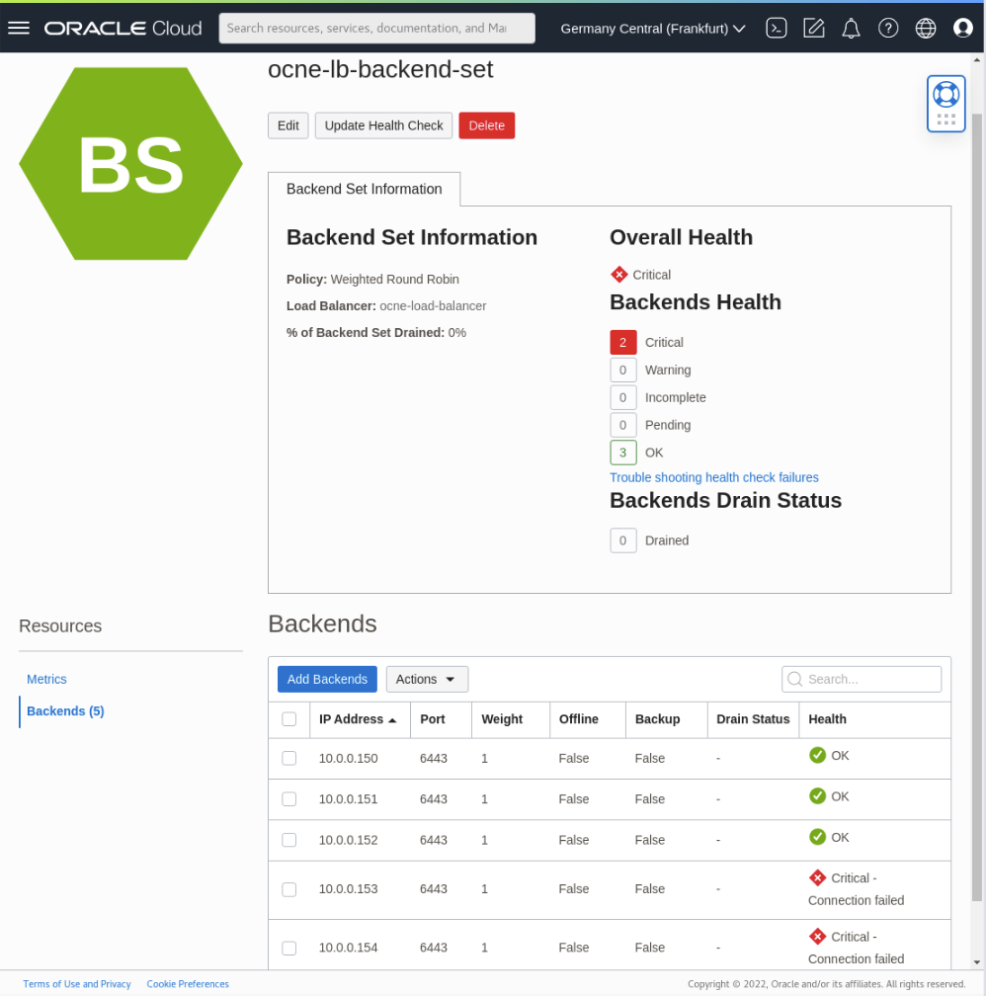986x996 pixels.
Task: Click the red Critical overall health icon
Action: (x=618, y=275)
